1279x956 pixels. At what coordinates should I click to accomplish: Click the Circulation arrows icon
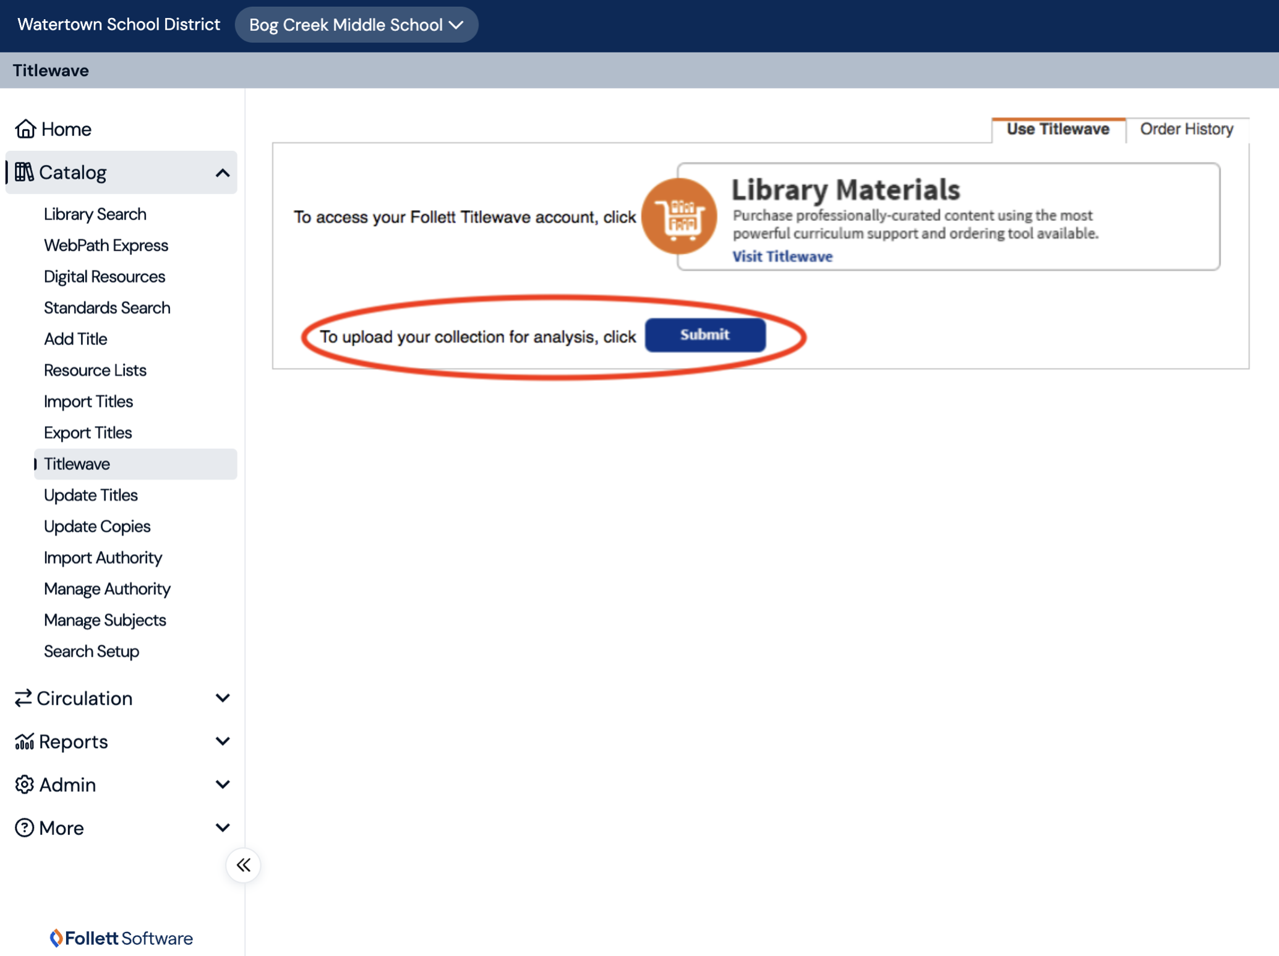click(23, 698)
